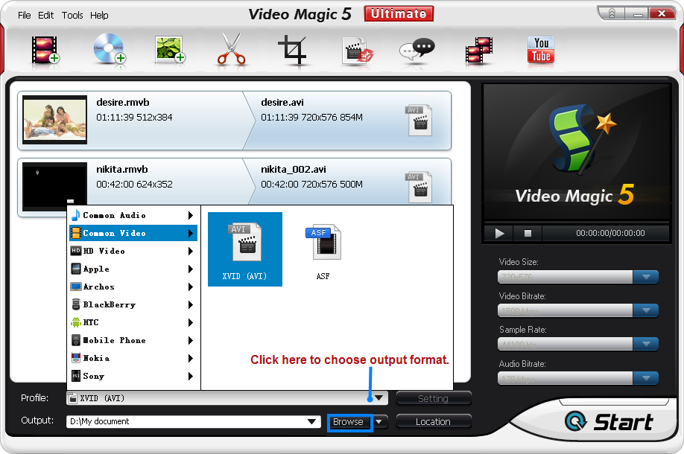Play the preview video
Viewport: 684px width, 454px height.
[499, 234]
